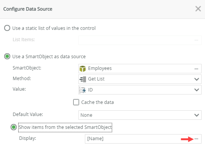Viewport: 205px width, 147px height.
Task: Open the SmartObject browse ellipsis button
Action: 196,69
